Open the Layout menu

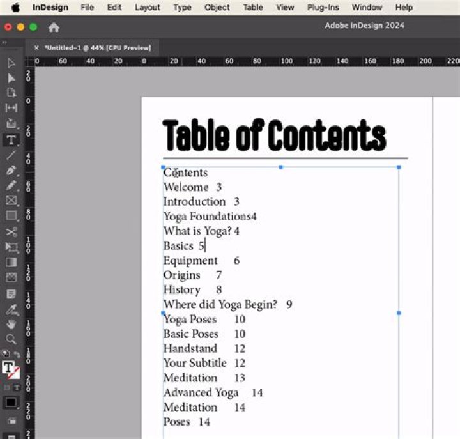pyautogui.click(x=148, y=7)
